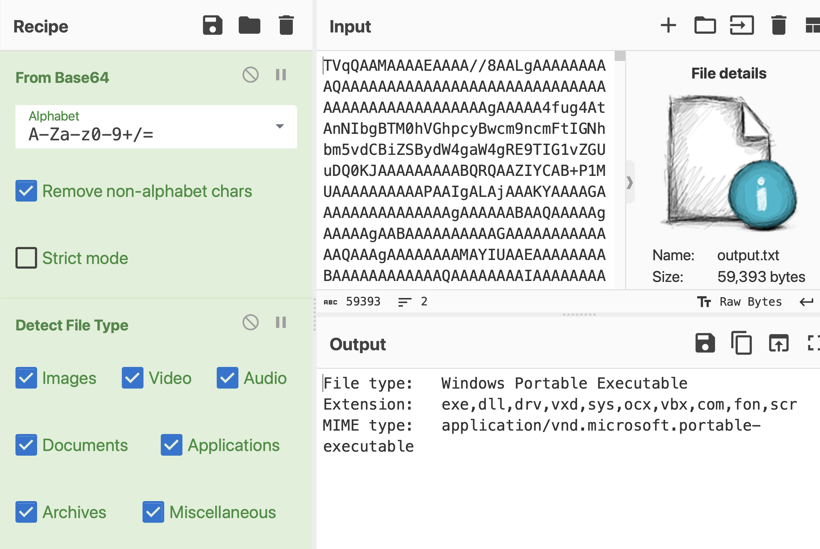Open folder as input
Screen dimensions: 820x549
[705, 26]
